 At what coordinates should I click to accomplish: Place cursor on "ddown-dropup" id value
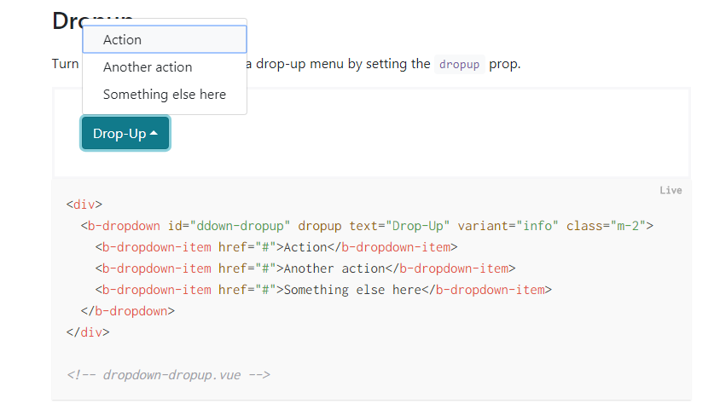(x=241, y=226)
